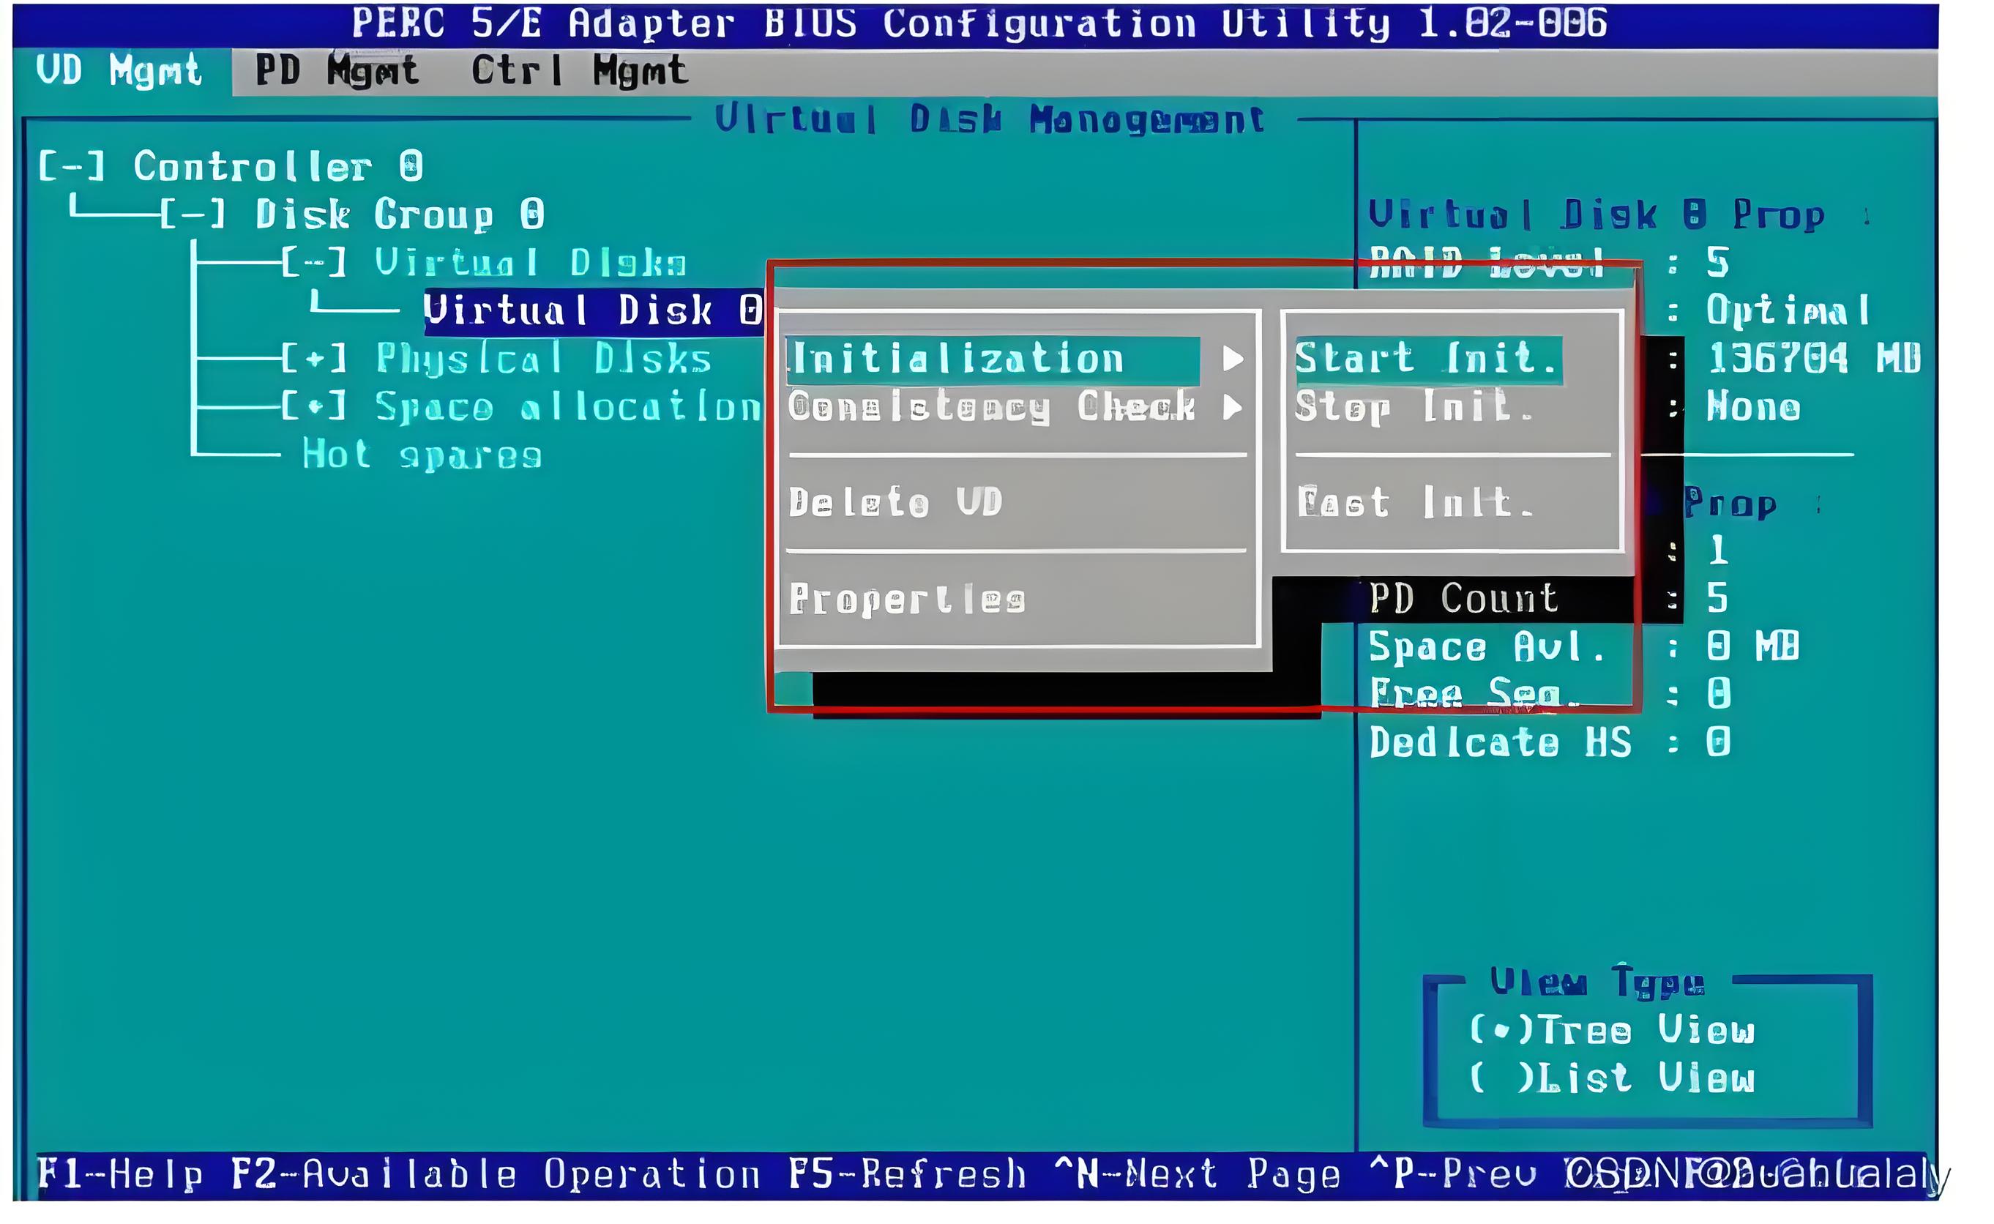Image resolution: width=1994 pixels, height=1224 pixels.
Task: Open the VD Mgmt tab
Action: pos(119,70)
